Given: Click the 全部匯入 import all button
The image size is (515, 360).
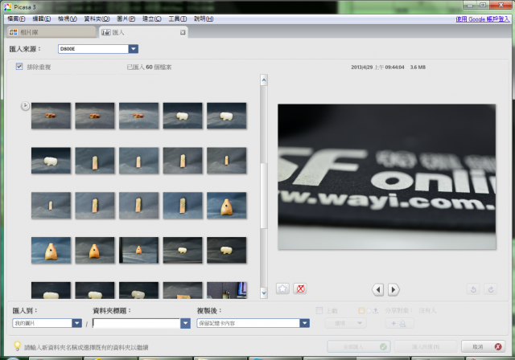Looking at the screenshot, I should tap(359, 346).
